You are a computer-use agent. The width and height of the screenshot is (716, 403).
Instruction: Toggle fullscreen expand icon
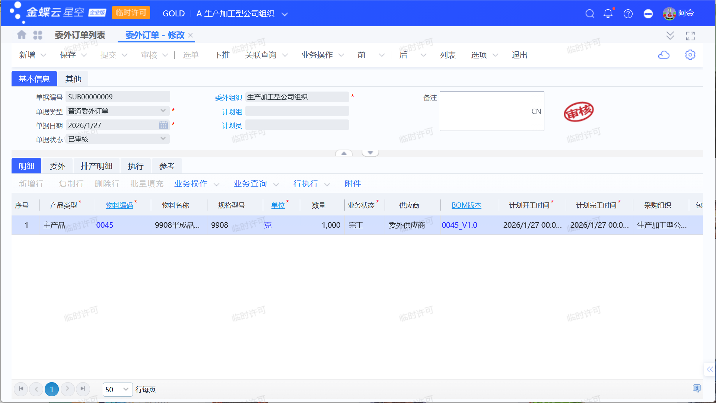pyautogui.click(x=690, y=36)
